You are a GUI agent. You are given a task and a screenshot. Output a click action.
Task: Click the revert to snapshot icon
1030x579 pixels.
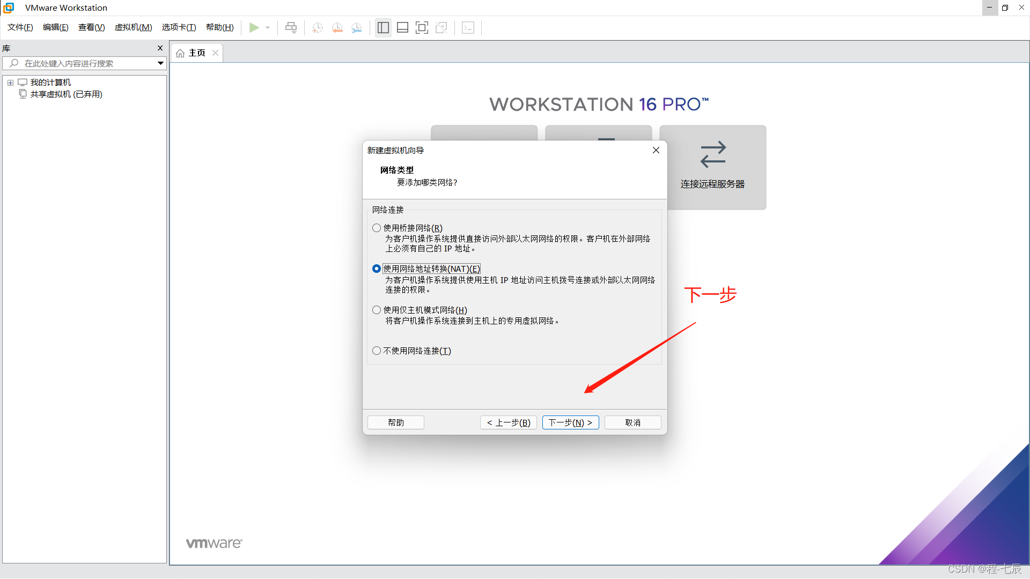pyautogui.click(x=337, y=28)
